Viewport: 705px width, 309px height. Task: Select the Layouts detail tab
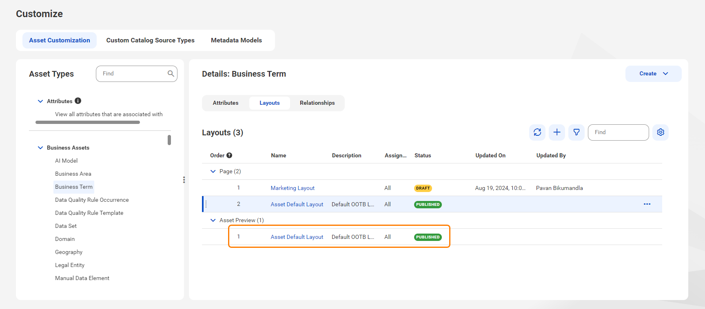270,103
